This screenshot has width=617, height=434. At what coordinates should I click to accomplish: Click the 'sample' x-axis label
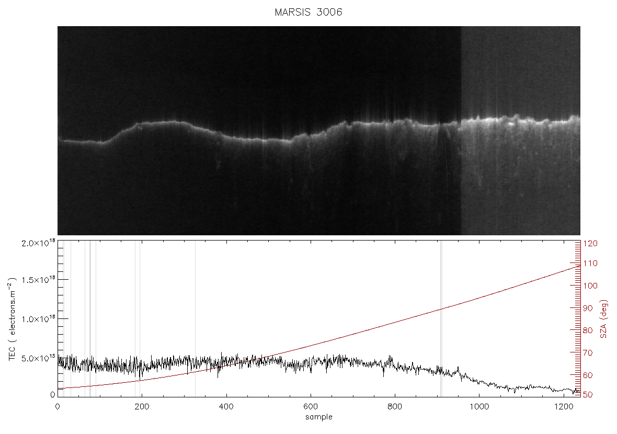pos(319,417)
